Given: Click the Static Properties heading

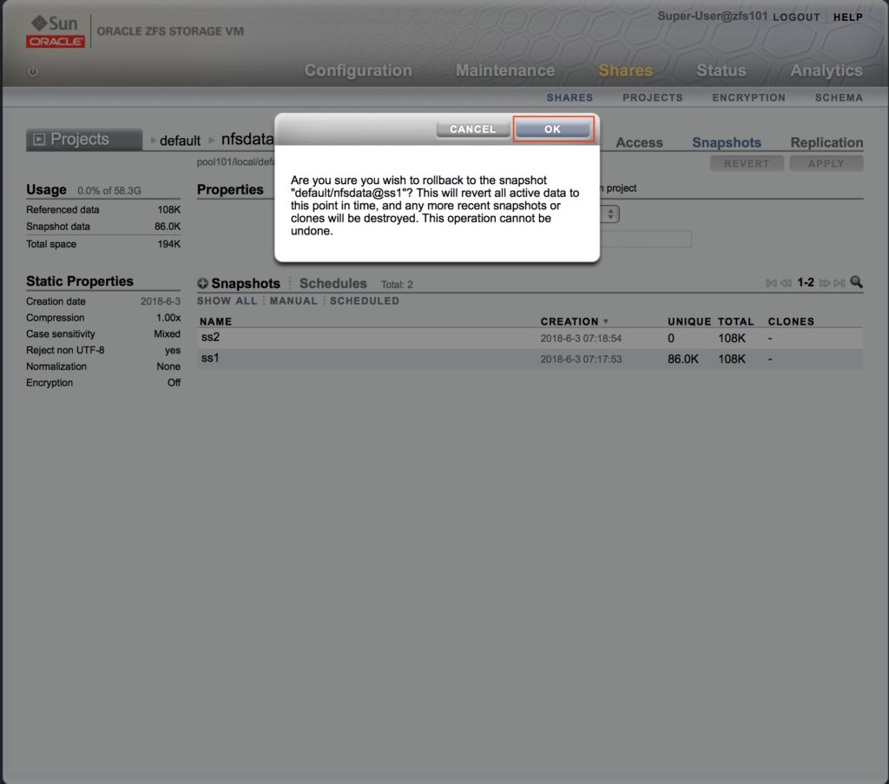Looking at the screenshot, I should click(80, 281).
